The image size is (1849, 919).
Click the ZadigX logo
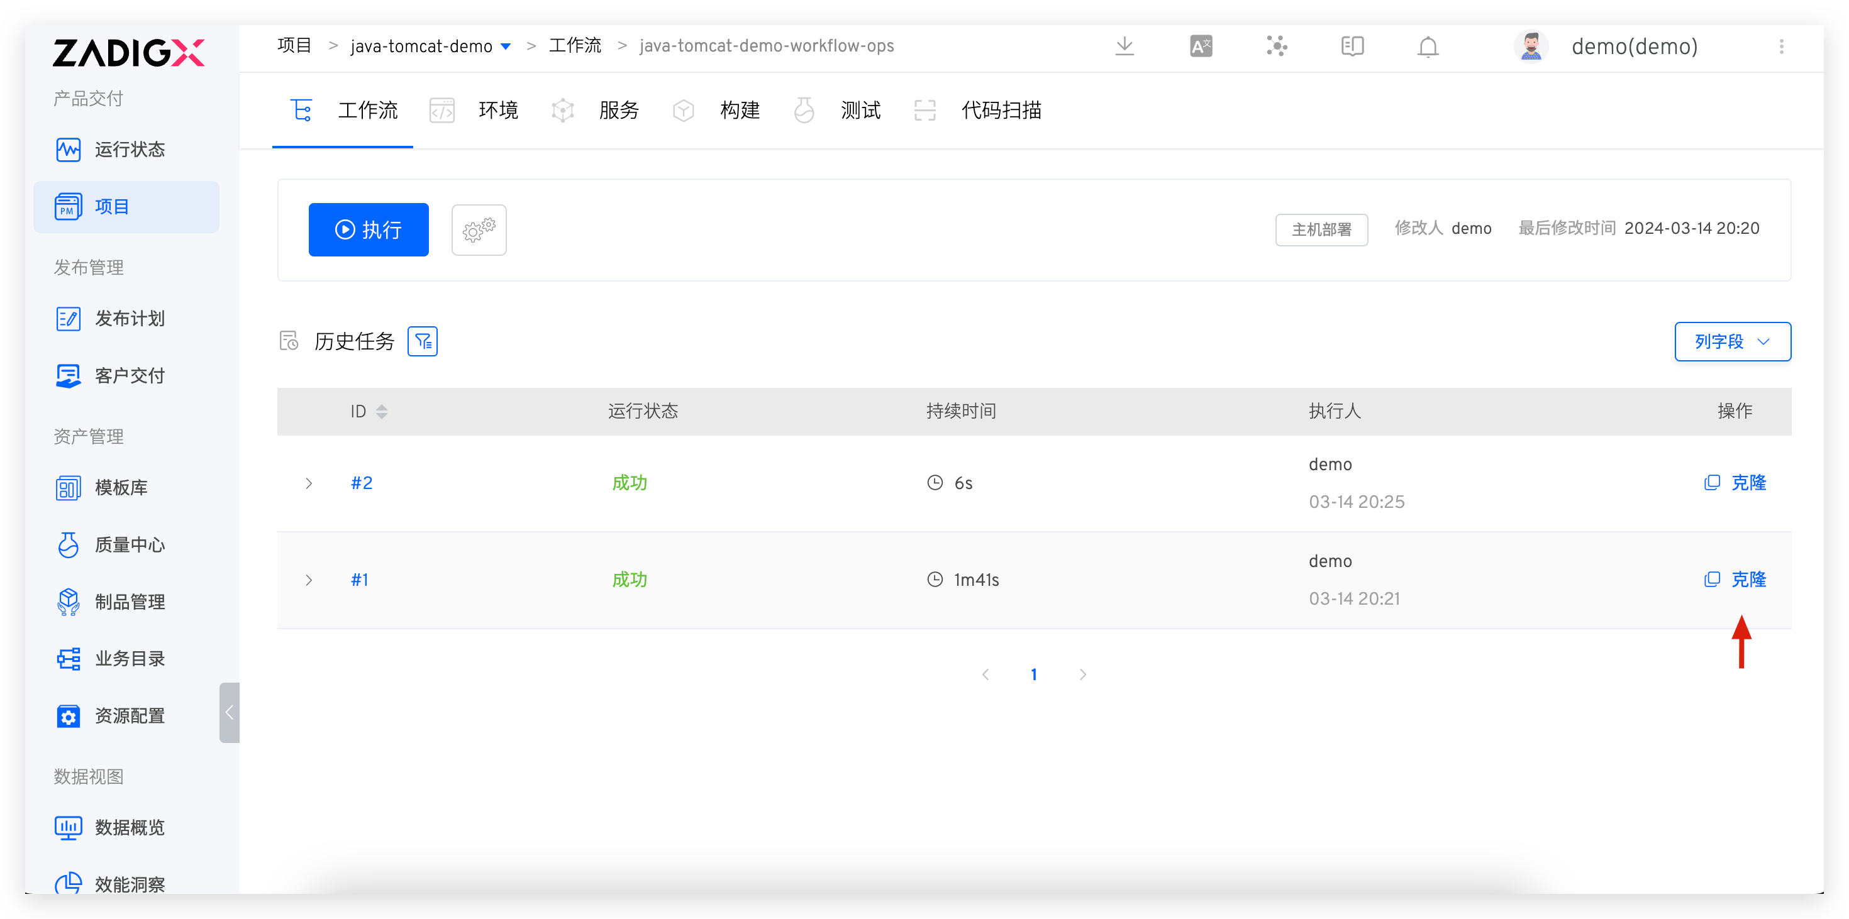tap(128, 52)
